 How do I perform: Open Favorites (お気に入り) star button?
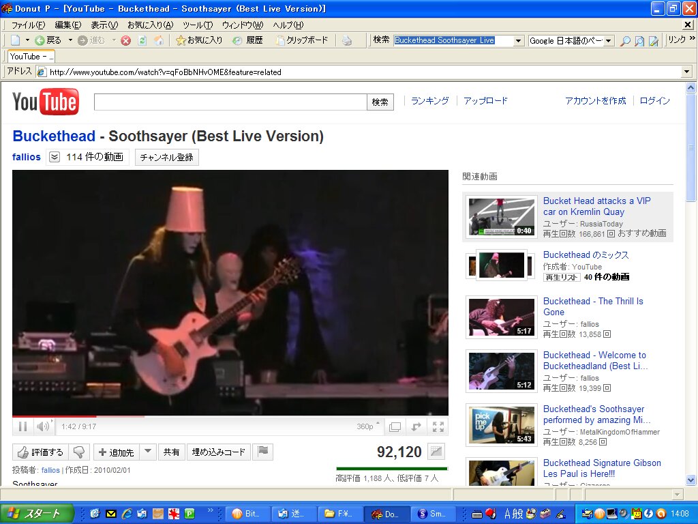(x=199, y=40)
